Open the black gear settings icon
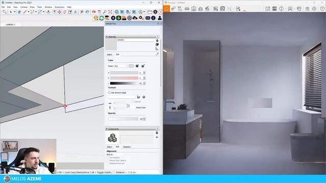Image resolution: width=326 pixels, height=183 pixels. pos(155,12)
